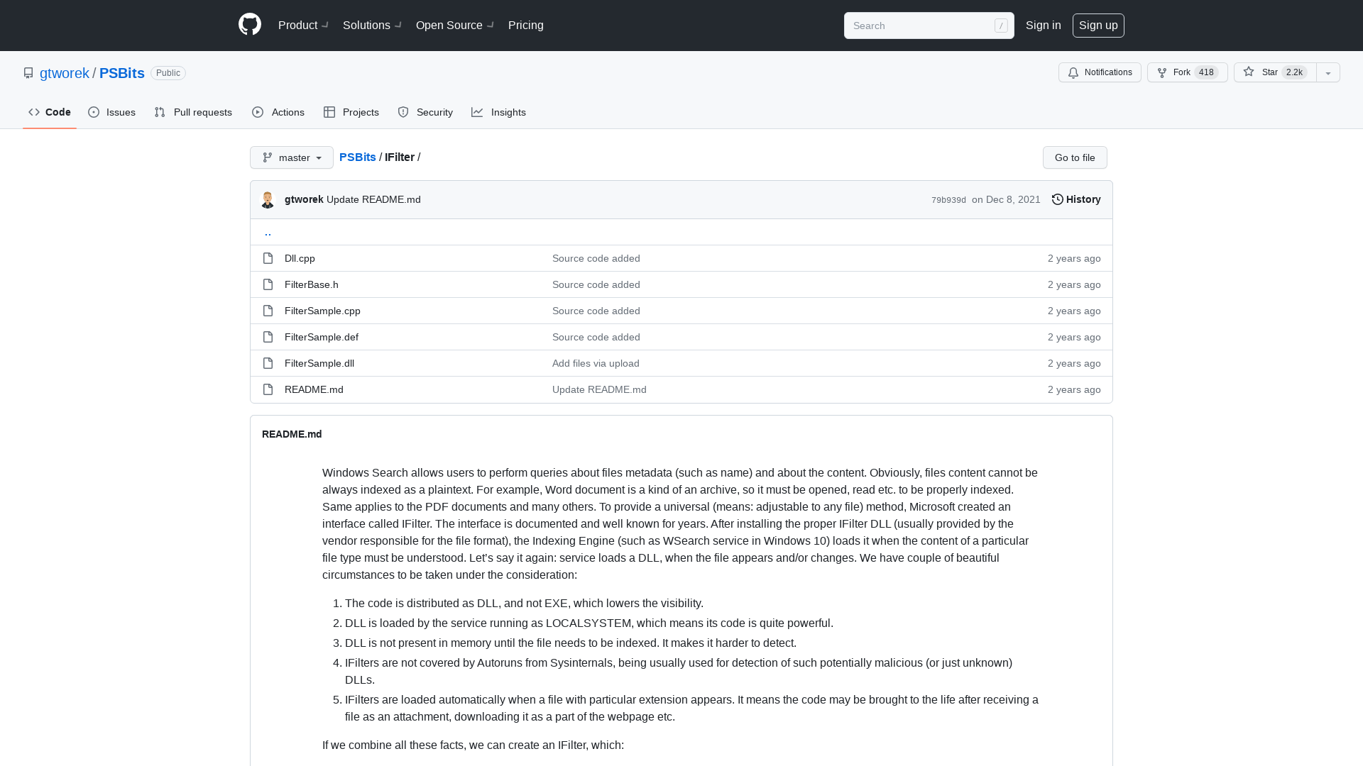Click the file icon next to README.md row
This screenshot has height=766, width=1363.
(x=268, y=389)
